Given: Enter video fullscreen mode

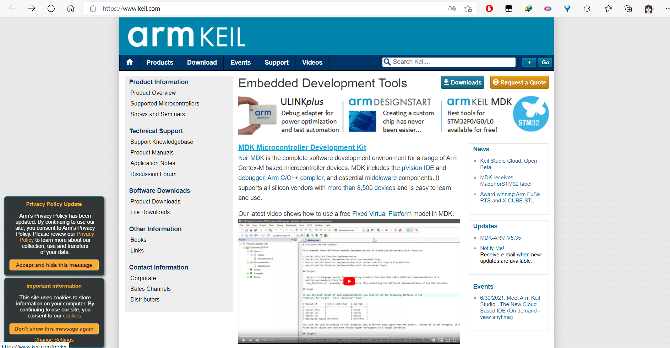Looking at the screenshot, I should 454,340.
